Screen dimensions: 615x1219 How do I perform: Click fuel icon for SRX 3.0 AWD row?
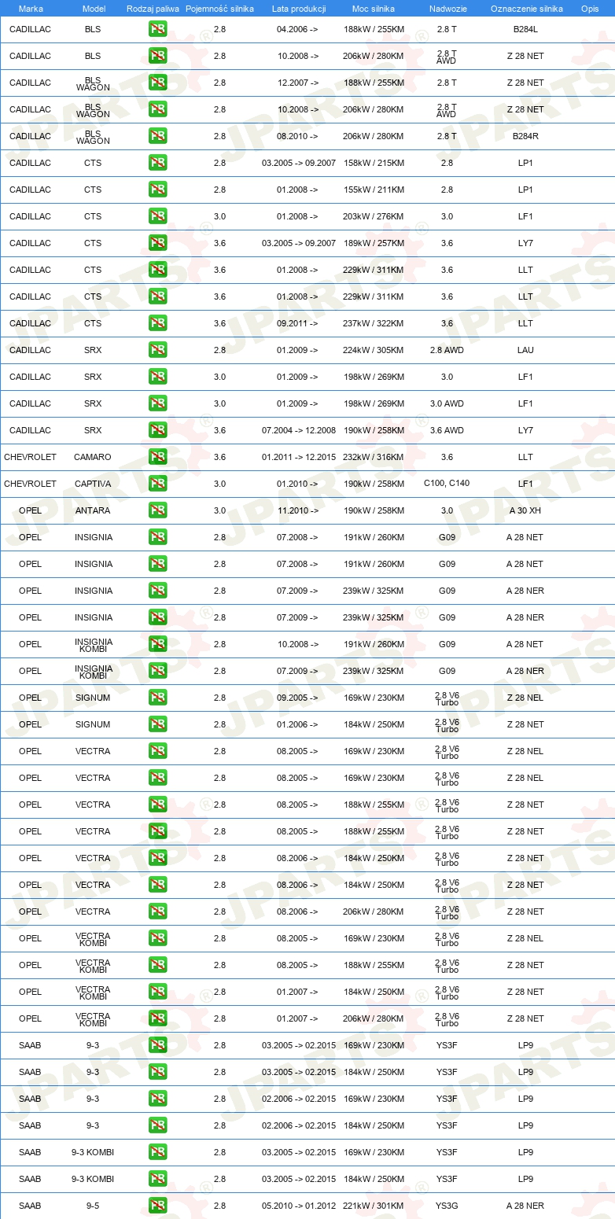point(157,403)
